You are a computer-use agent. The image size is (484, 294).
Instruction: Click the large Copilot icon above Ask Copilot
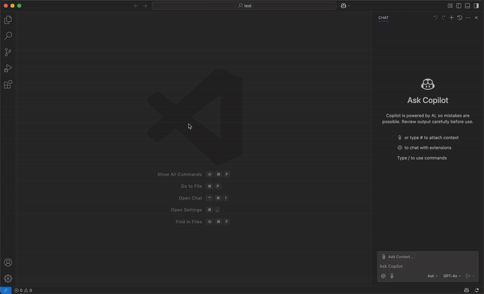point(428,84)
